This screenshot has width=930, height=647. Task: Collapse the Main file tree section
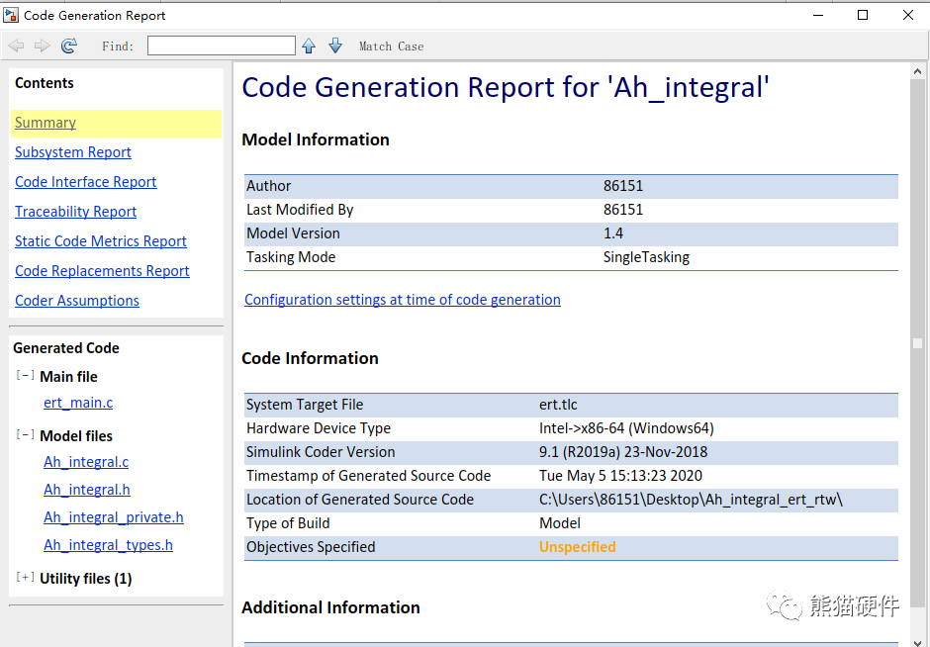point(25,375)
